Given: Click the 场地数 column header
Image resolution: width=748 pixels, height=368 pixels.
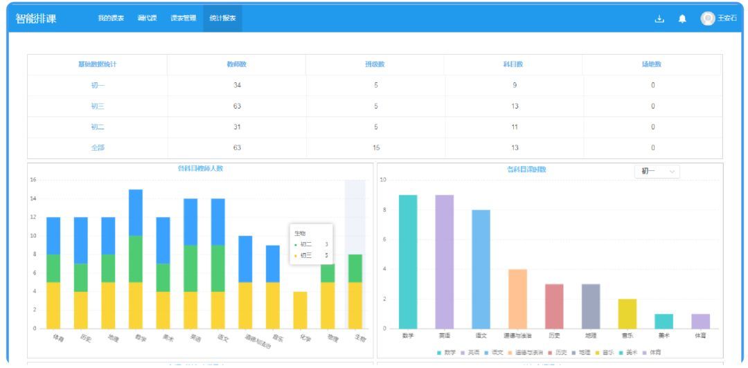Looking at the screenshot, I should (x=652, y=64).
